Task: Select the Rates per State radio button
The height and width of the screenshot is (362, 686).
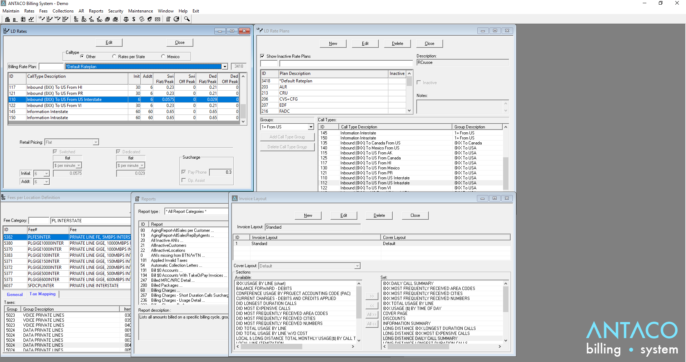Action: [x=114, y=56]
